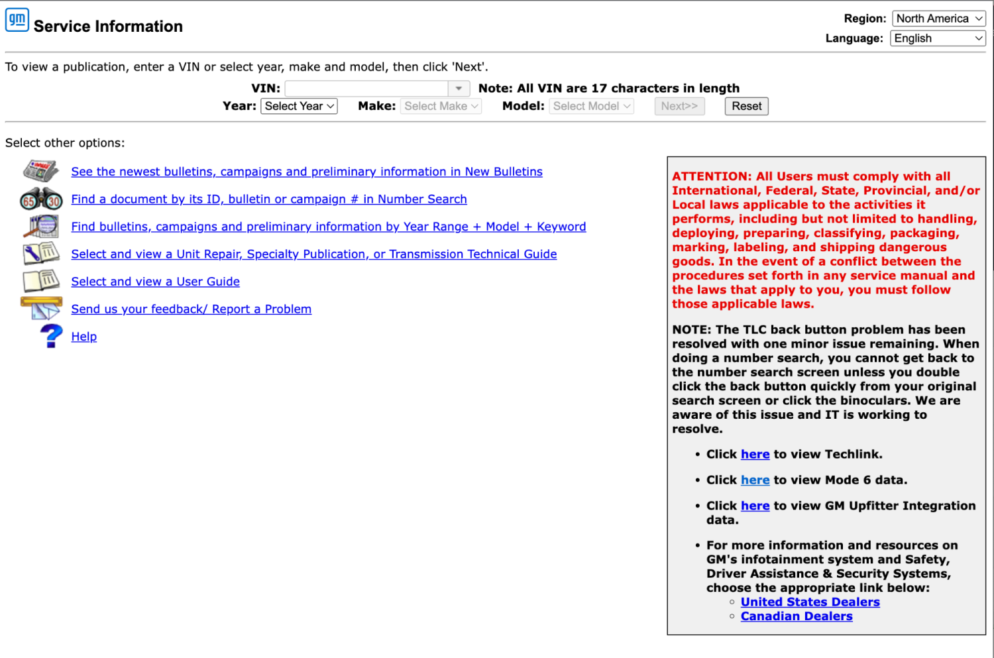Click the open book User Guide icon
The image size is (994, 658).
pos(41,281)
